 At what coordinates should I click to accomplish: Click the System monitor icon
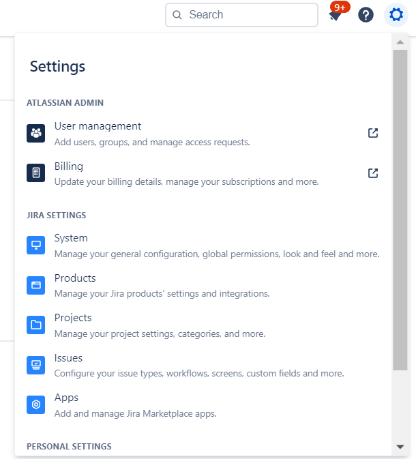35,246
